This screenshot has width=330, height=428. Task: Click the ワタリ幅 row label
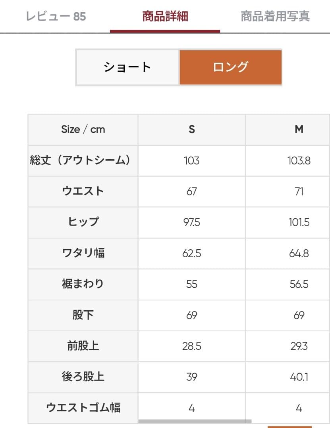83,253
